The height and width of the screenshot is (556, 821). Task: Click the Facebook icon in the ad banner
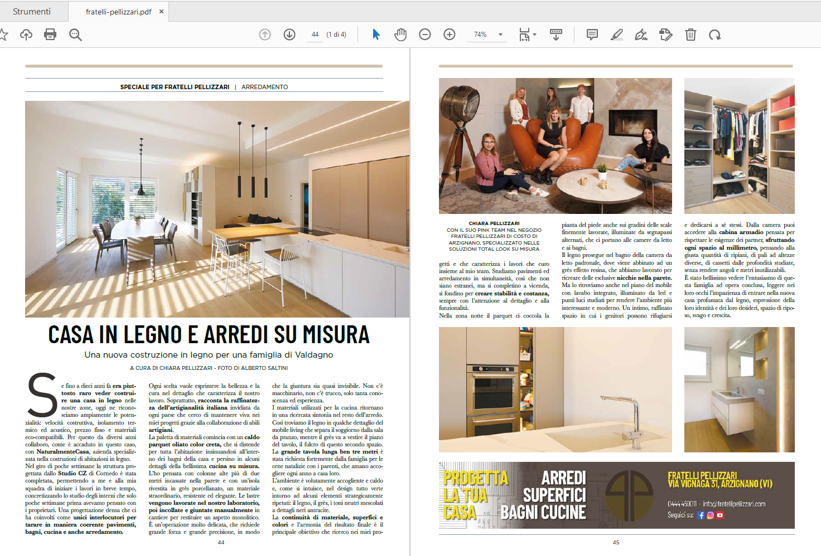coord(701,515)
